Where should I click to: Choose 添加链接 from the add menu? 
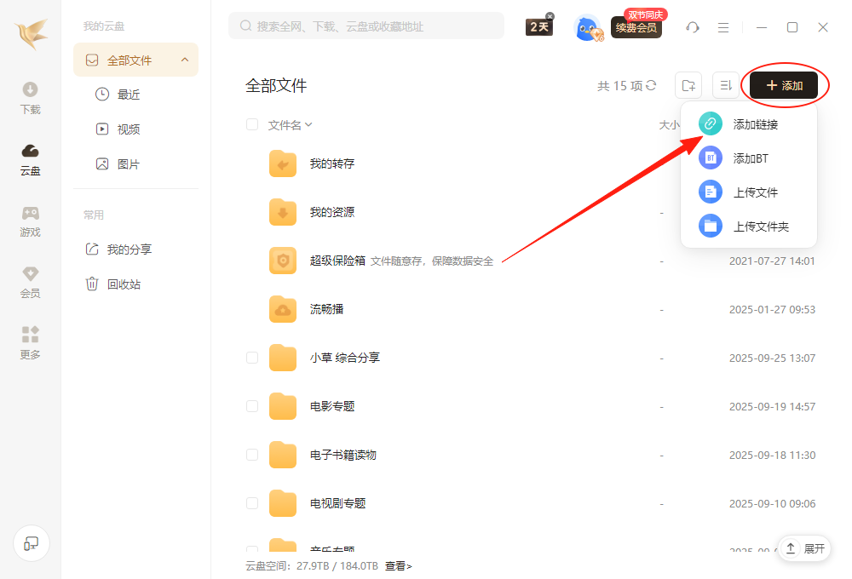755,124
